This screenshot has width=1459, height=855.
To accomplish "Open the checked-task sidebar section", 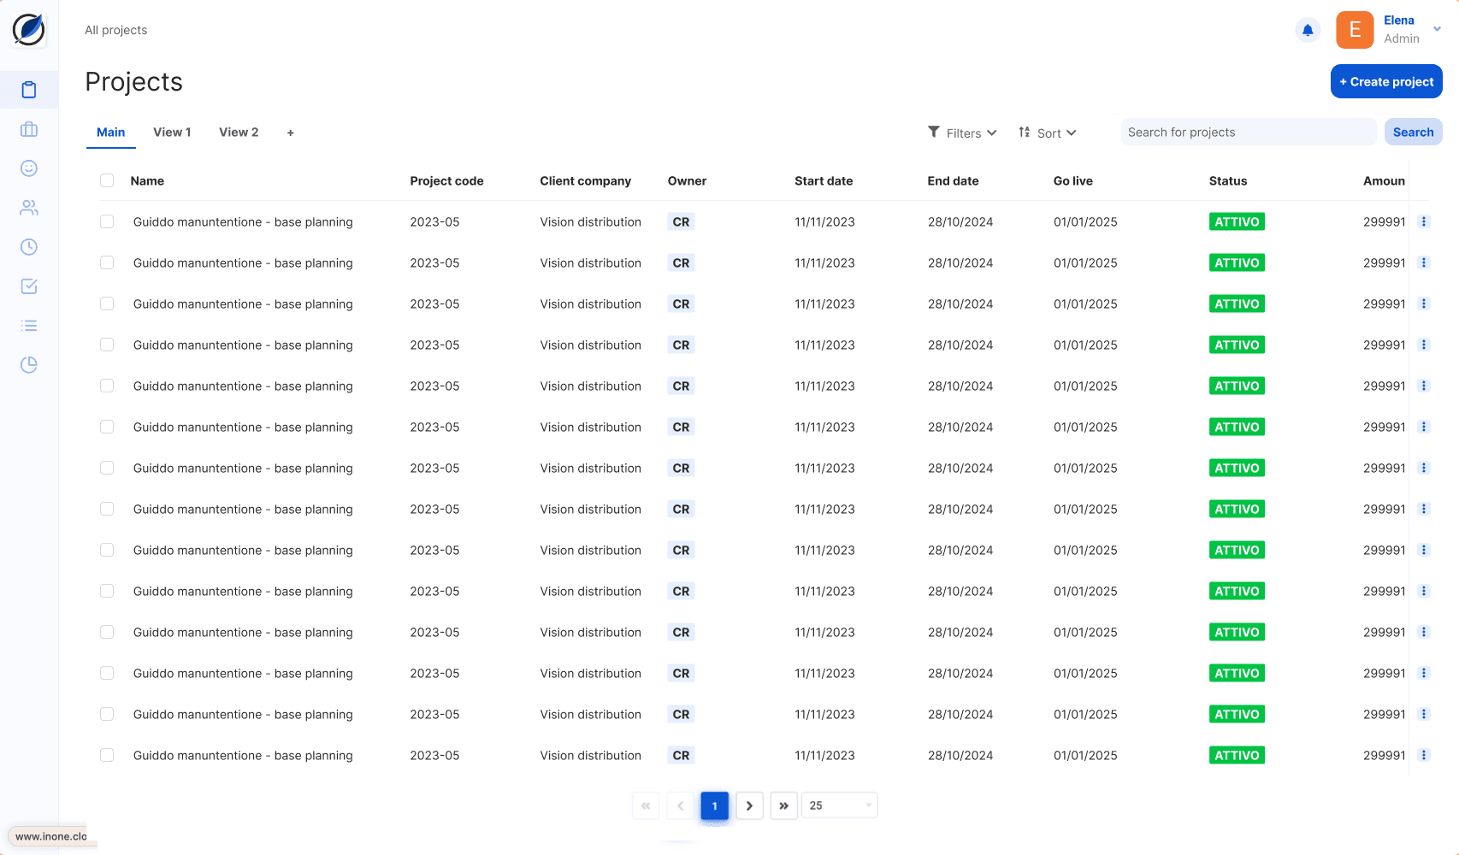I will (29, 286).
